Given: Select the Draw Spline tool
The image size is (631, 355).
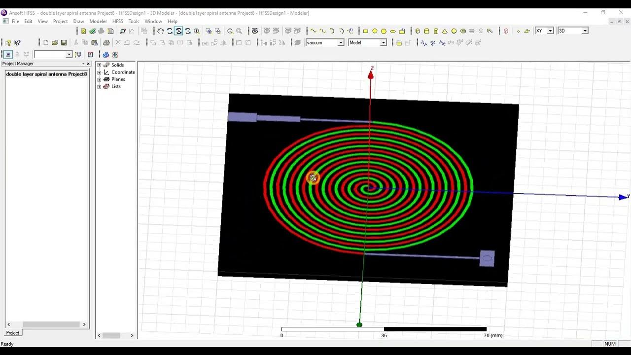Looking at the screenshot, I should (322, 31).
